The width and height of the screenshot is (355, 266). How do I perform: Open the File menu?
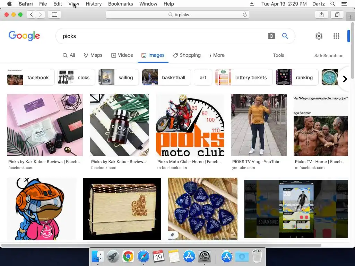(43, 4)
